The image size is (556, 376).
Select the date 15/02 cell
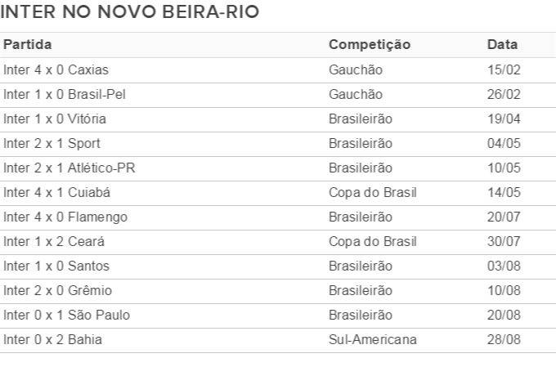click(504, 69)
